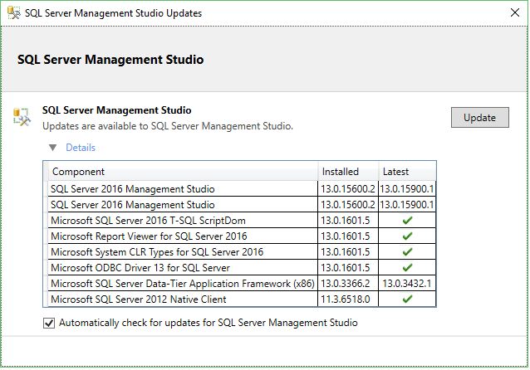Click the Installed column header
This screenshot has height=370, width=530.
coord(348,172)
